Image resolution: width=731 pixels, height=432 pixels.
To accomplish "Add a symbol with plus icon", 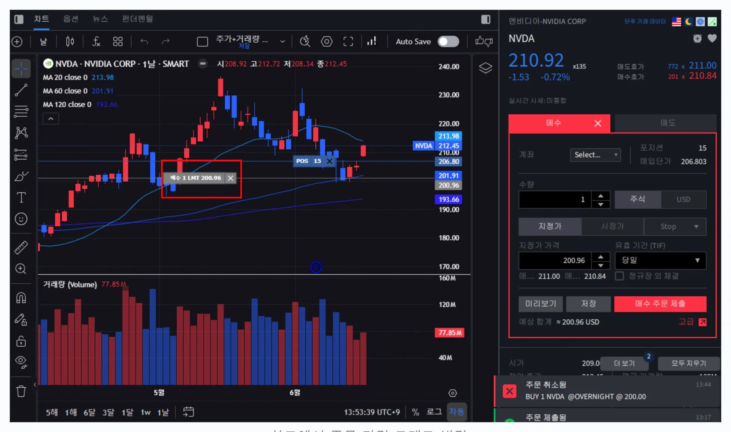I will 17,41.
